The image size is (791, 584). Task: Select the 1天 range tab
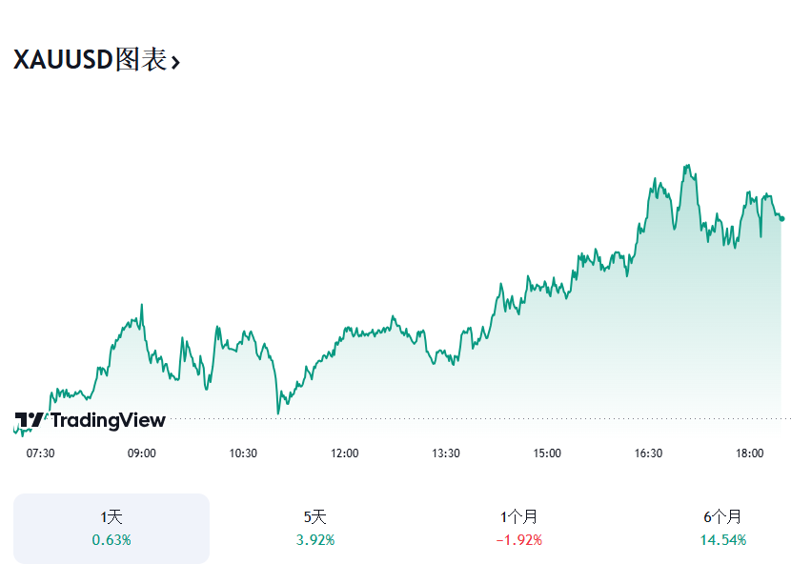pyautogui.click(x=112, y=529)
